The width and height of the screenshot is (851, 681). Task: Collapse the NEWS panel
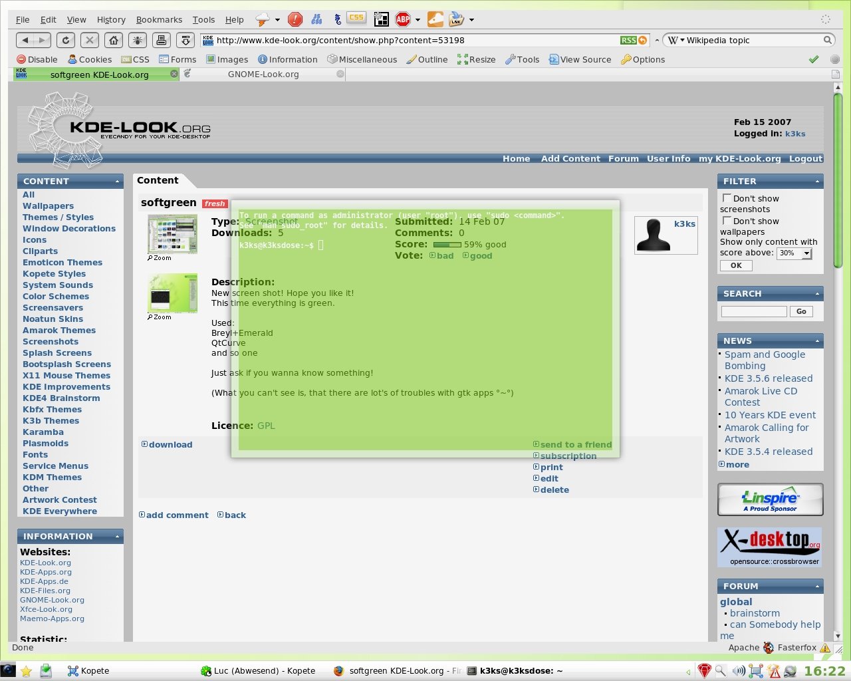[817, 340]
